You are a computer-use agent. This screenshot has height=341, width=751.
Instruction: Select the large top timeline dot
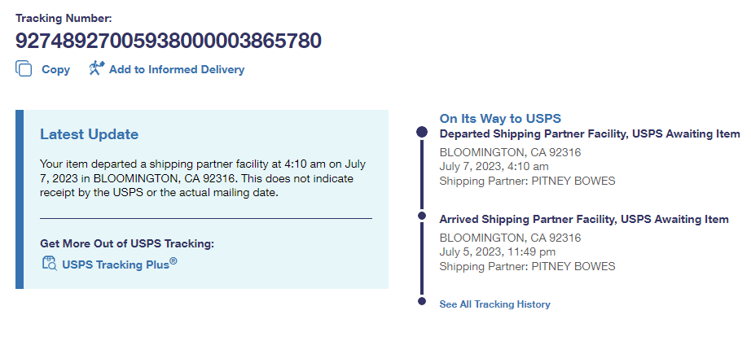(421, 132)
